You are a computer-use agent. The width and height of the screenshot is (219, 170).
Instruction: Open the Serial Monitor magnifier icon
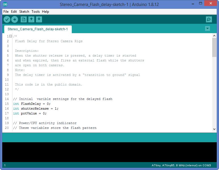pos(209,19)
